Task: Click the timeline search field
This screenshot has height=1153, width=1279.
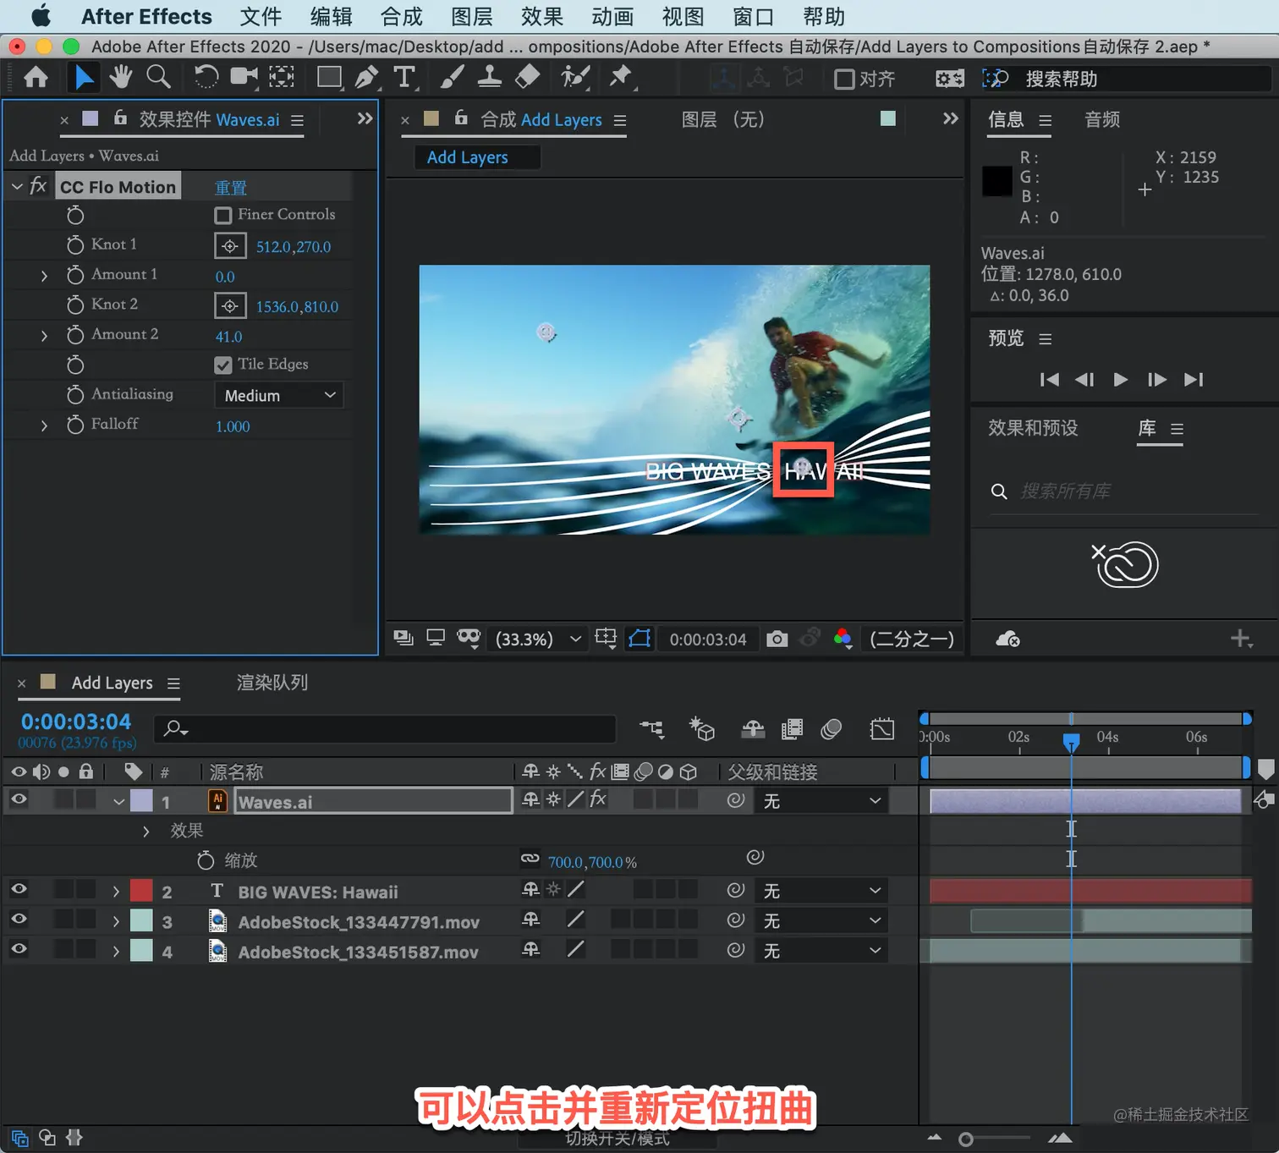Action: [385, 728]
